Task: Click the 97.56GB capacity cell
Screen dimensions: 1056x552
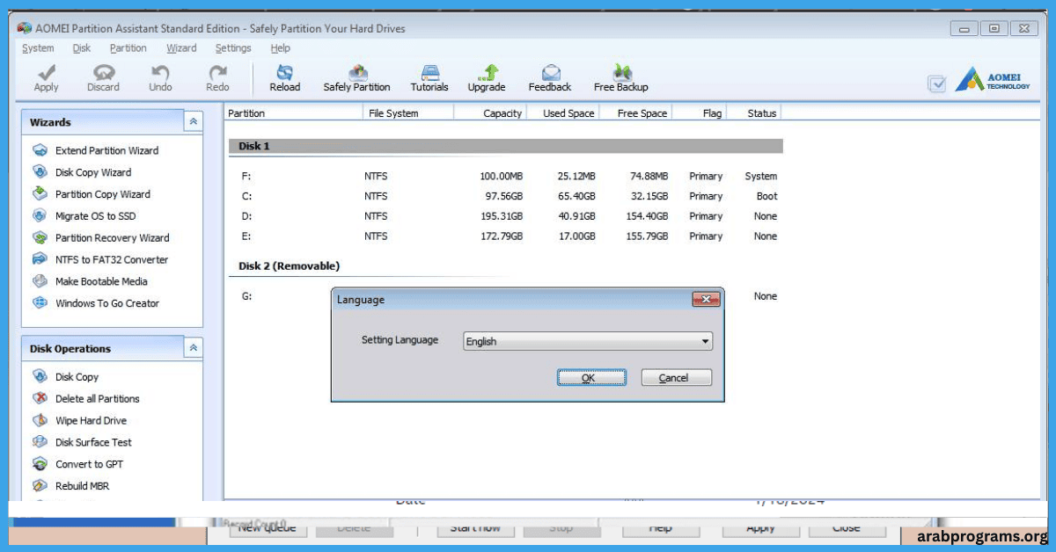Action: (x=502, y=197)
